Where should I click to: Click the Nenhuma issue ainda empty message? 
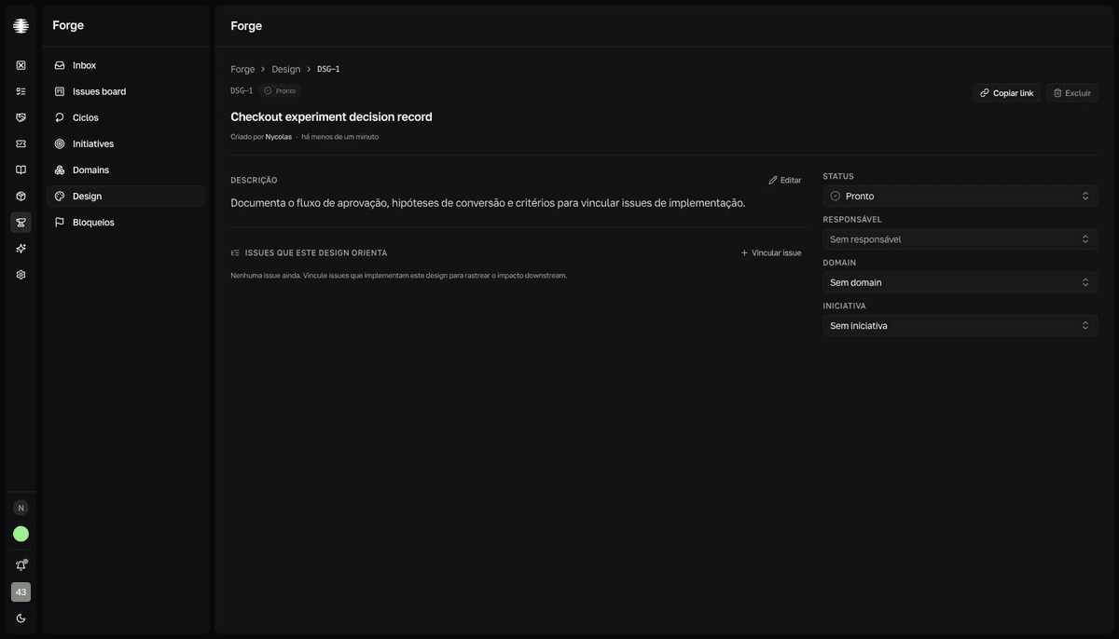tap(398, 276)
